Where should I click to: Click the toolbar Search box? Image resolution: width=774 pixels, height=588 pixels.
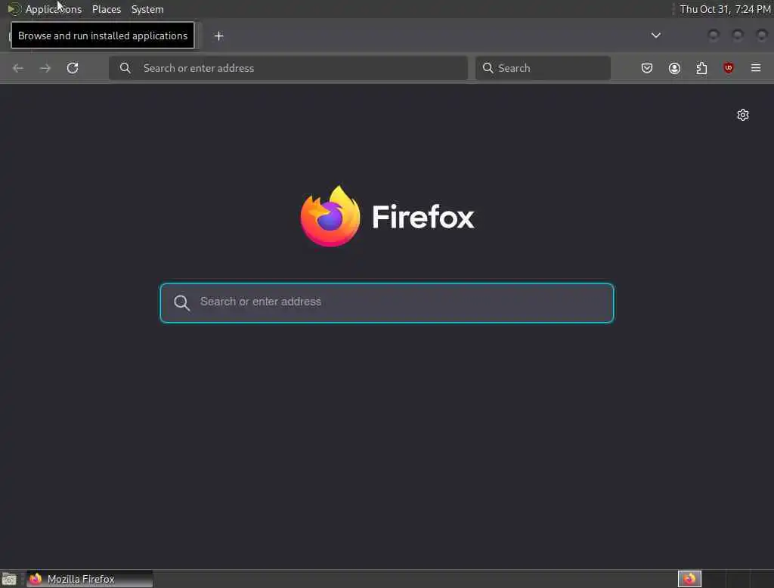pyautogui.click(x=543, y=68)
